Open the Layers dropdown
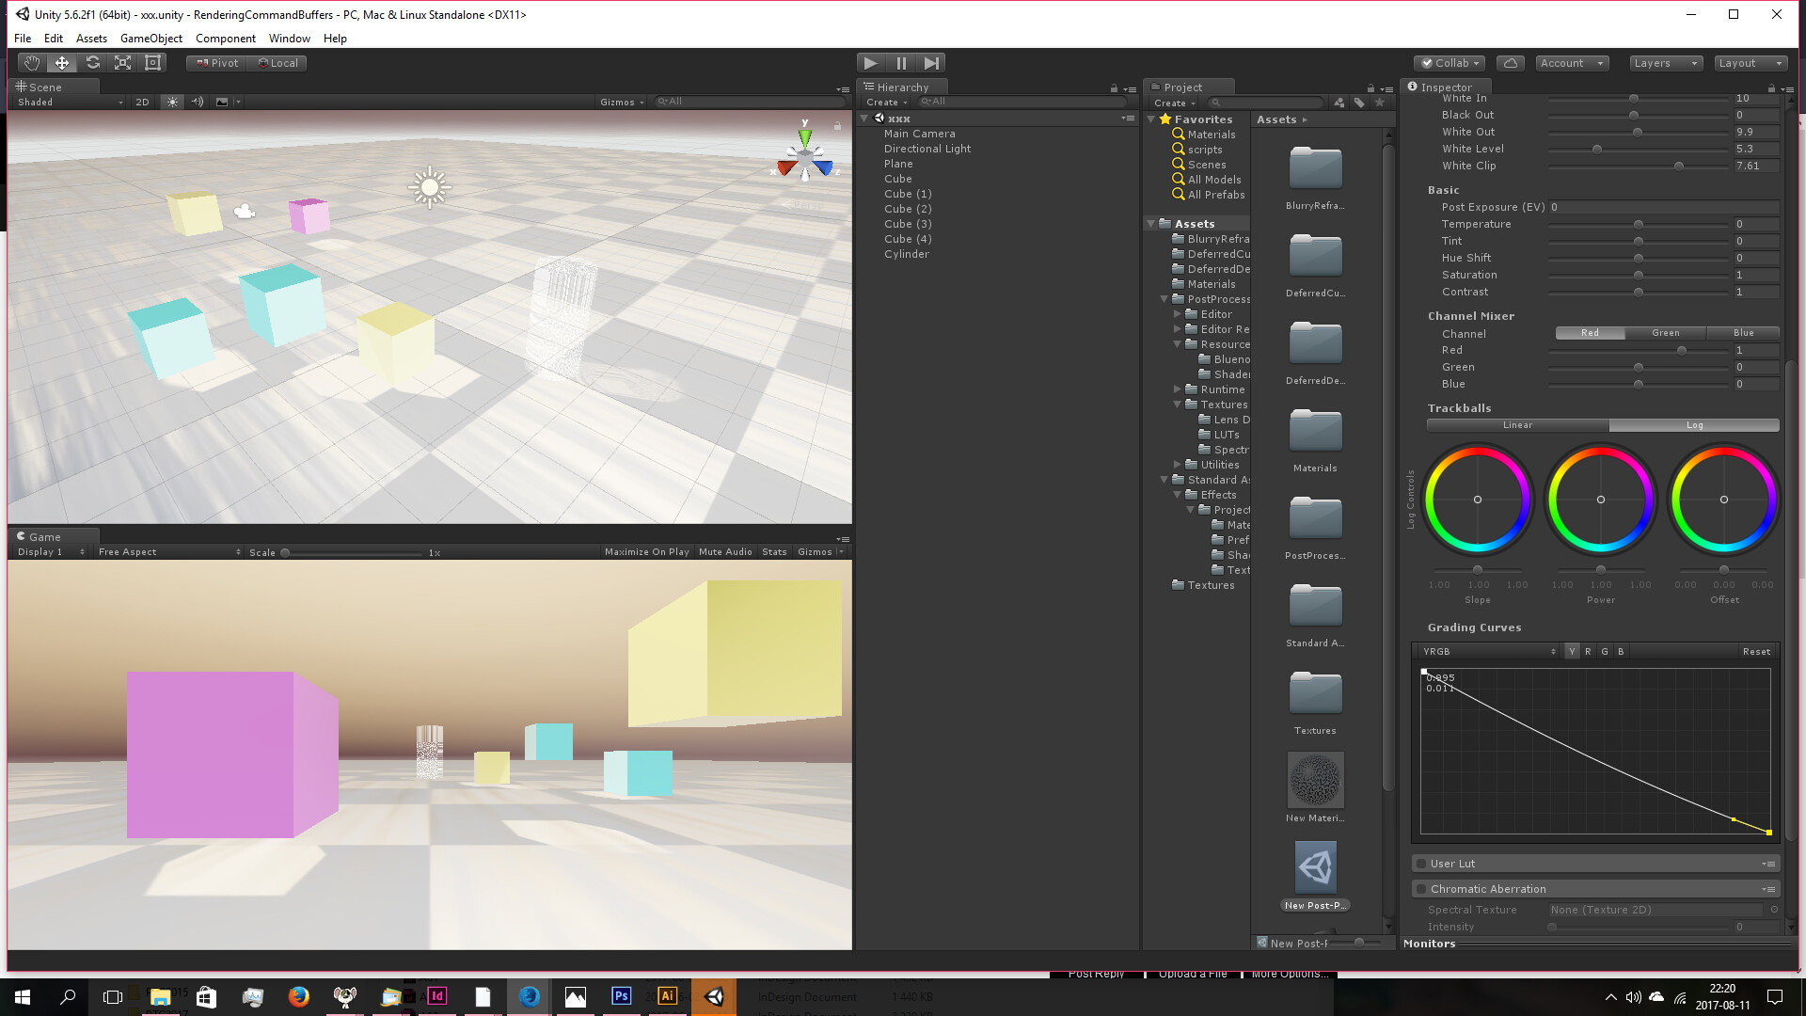This screenshot has width=1806, height=1016. point(1665,62)
